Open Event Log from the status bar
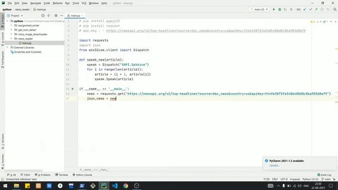The width and height of the screenshot is (338, 190). [x=324, y=175]
